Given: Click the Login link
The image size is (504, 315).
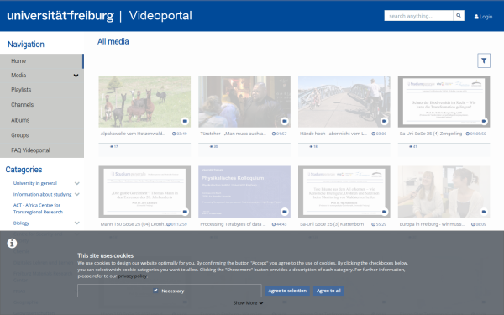Looking at the screenshot, I should (x=483, y=17).
